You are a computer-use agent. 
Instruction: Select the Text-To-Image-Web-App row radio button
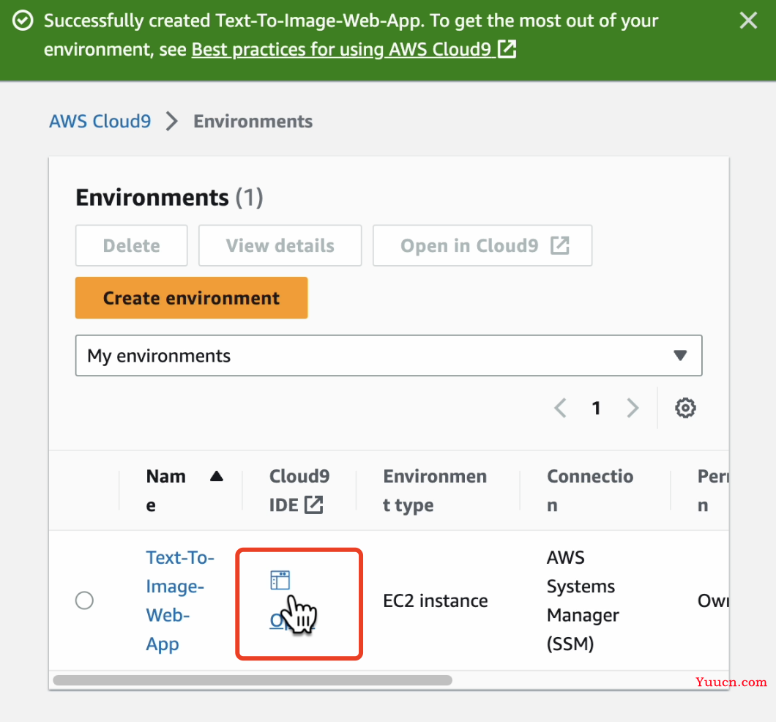(85, 601)
